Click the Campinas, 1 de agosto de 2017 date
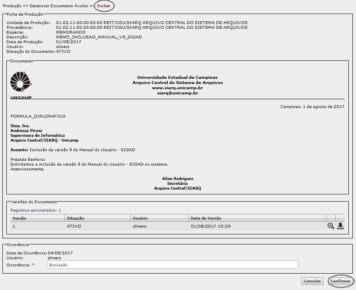The width and height of the screenshot is (356, 290). click(x=312, y=107)
